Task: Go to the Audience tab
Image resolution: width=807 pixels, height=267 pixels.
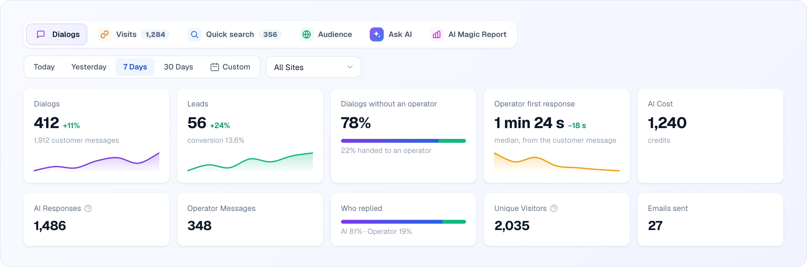Action: coord(326,34)
